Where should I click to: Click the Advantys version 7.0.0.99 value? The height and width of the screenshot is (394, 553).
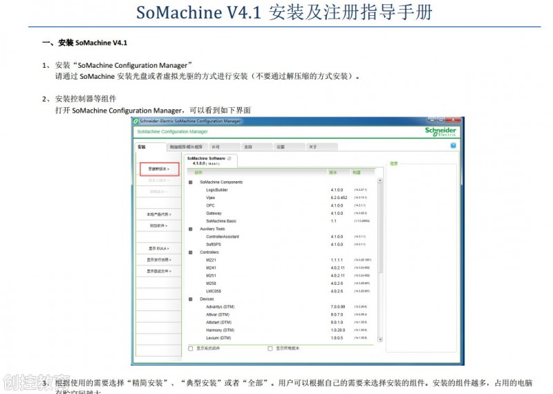click(338, 307)
